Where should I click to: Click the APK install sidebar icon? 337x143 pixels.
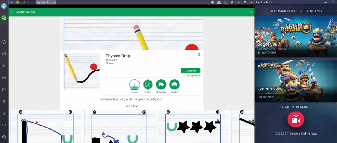tap(4, 77)
